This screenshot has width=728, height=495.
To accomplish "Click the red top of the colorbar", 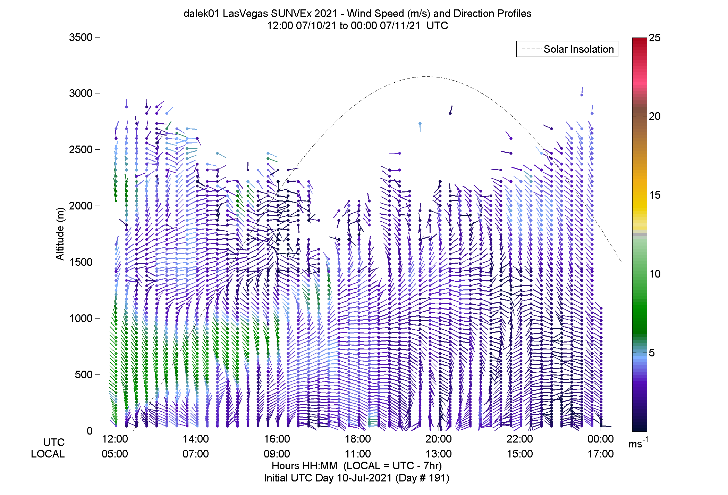I will [640, 43].
